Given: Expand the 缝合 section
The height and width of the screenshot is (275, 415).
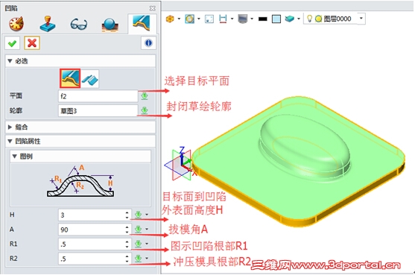Looking at the screenshot, I should [x=10, y=127].
